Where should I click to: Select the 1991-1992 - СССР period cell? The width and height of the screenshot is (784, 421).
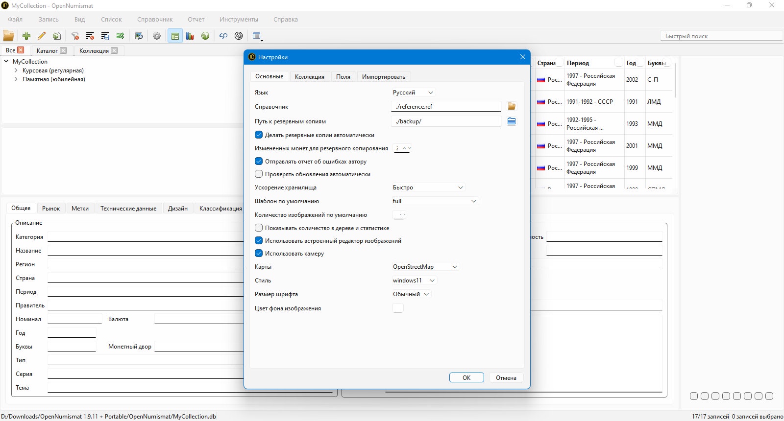pos(594,102)
